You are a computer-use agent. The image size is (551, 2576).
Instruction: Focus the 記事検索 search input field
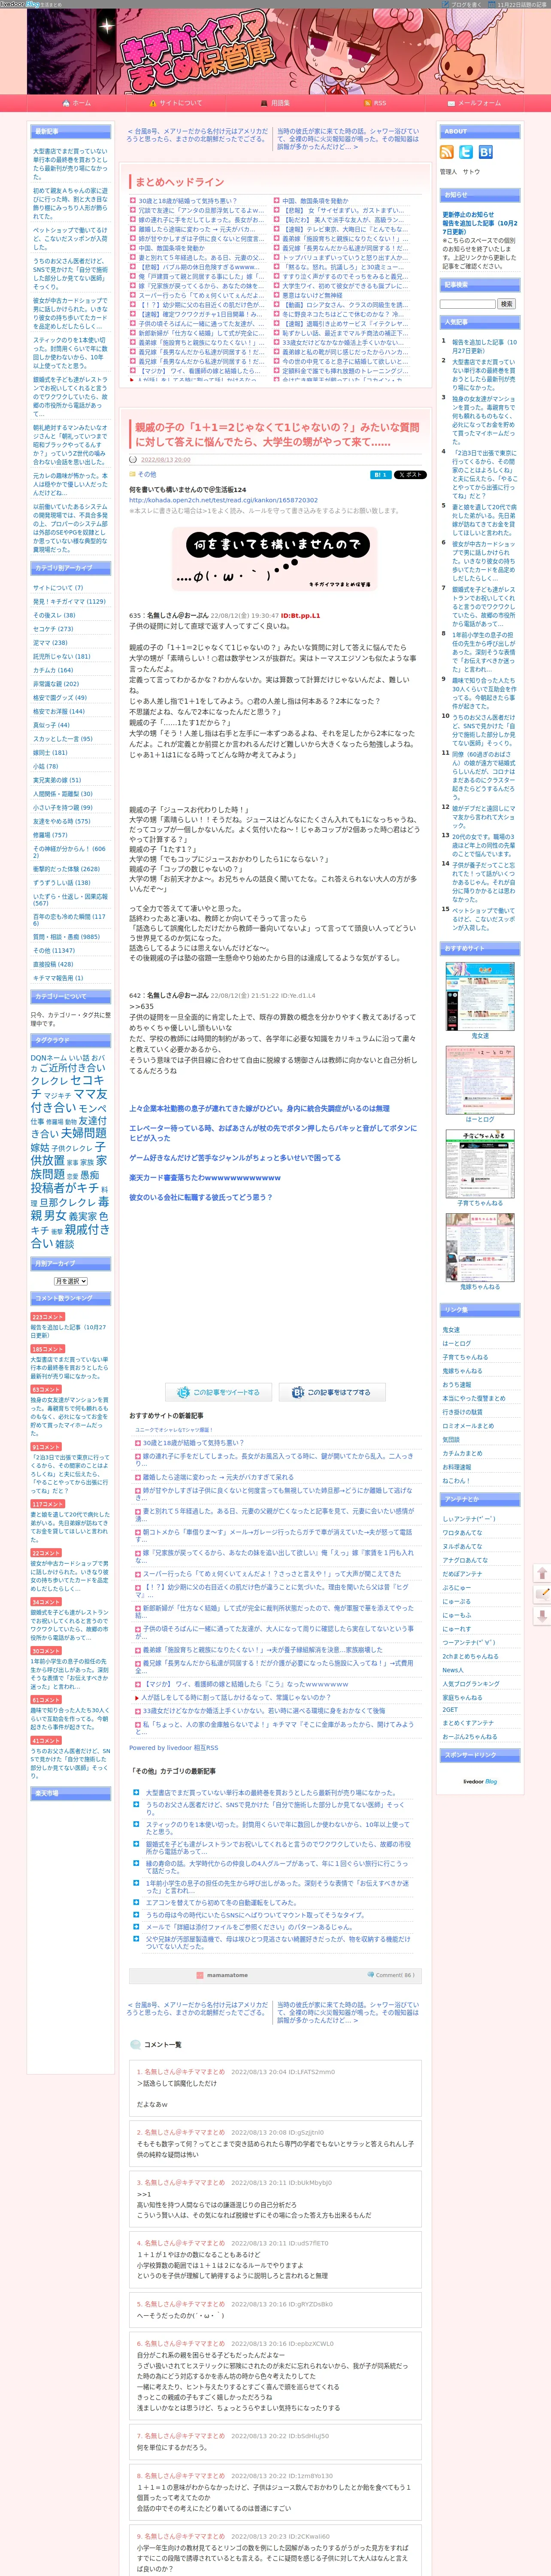[468, 304]
